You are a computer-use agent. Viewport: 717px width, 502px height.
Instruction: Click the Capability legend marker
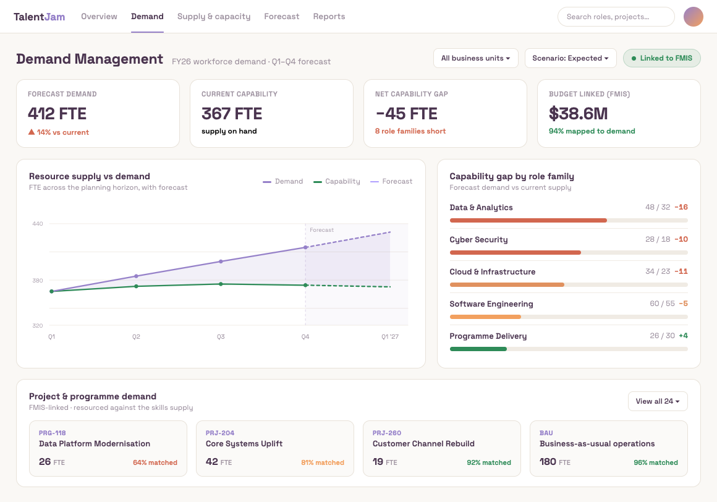[x=317, y=182]
